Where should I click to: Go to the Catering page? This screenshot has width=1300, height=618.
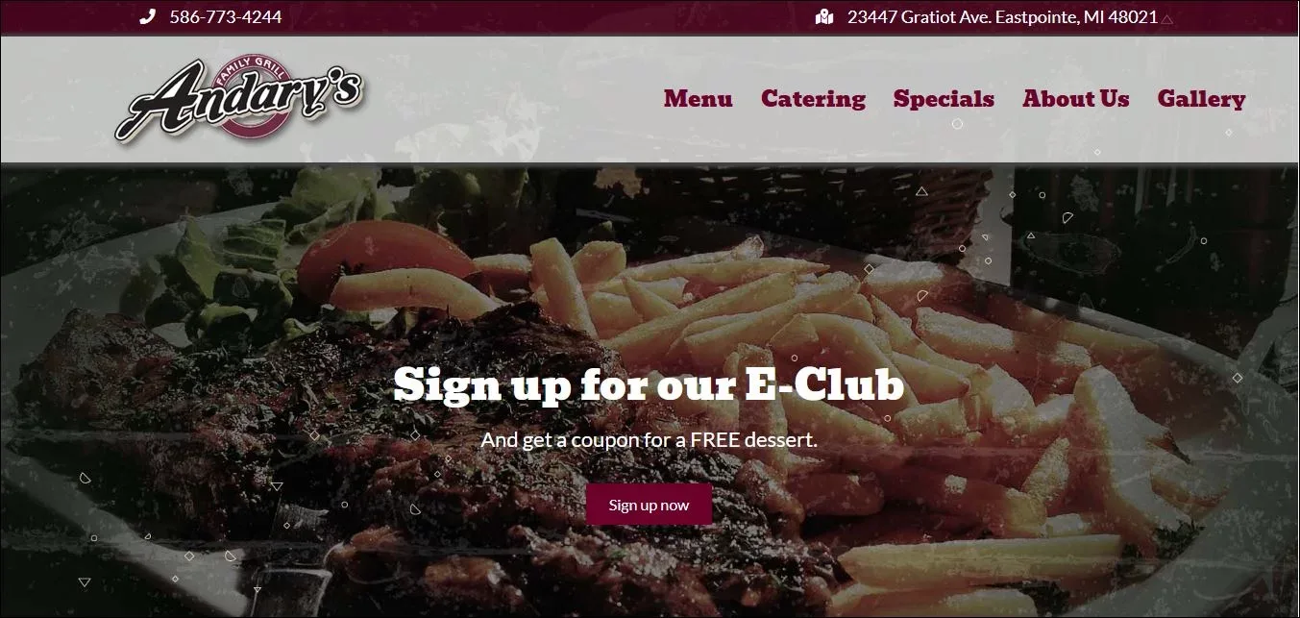(813, 99)
